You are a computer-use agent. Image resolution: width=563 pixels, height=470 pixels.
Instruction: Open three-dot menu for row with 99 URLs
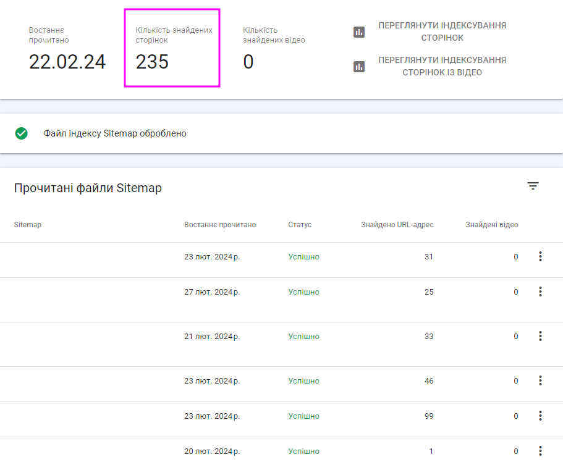(x=540, y=416)
